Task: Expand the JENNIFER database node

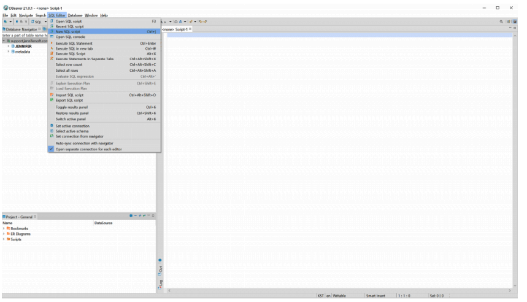Action: (x=8, y=46)
